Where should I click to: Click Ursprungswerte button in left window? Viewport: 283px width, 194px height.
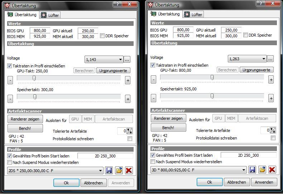(x=113, y=70)
